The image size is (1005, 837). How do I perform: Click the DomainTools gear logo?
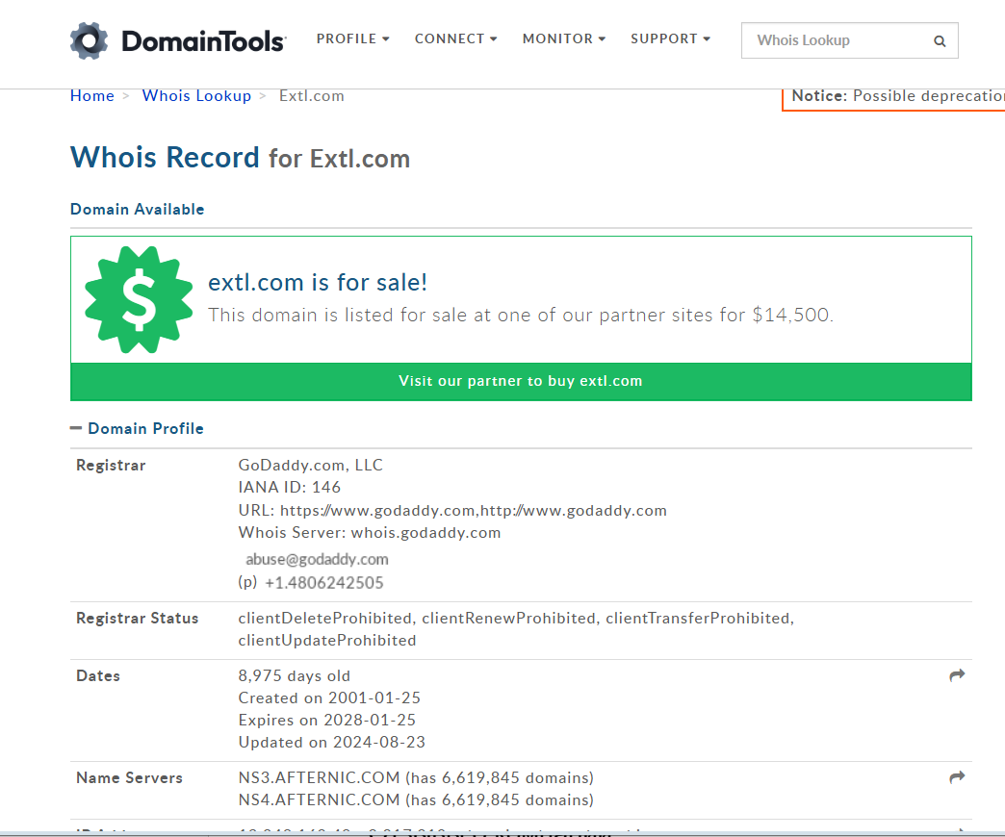point(89,40)
